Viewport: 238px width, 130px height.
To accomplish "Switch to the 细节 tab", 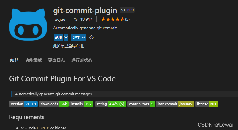I will [x=14, y=60].
